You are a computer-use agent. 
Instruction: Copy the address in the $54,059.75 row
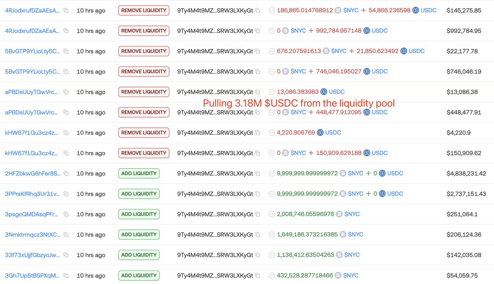point(258,275)
